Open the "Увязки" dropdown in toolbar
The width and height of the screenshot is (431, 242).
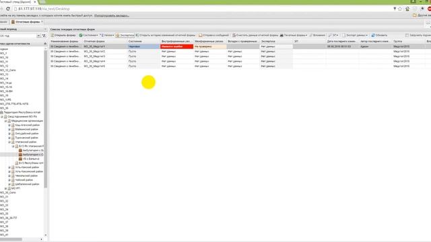(107, 35)
